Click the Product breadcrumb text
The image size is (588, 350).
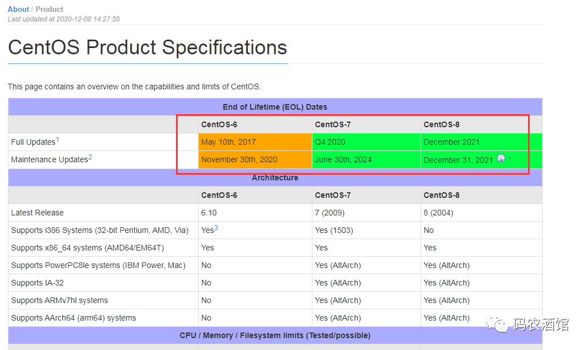(x=49, y=10)
